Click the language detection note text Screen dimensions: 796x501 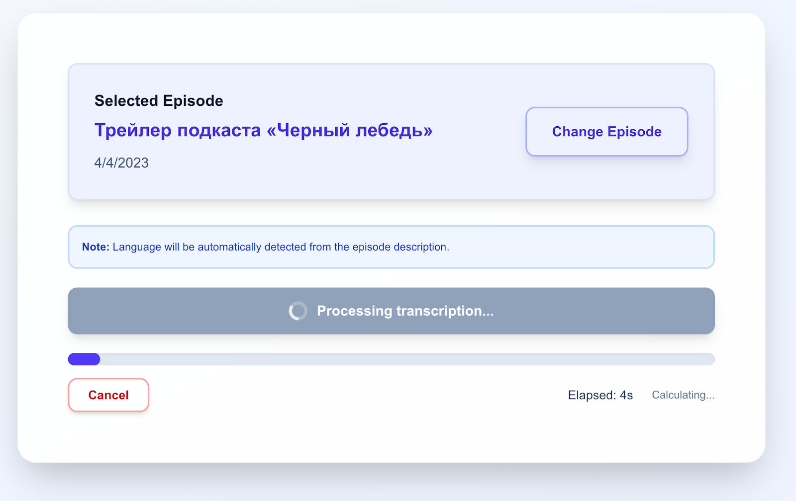tap(280, 247)
